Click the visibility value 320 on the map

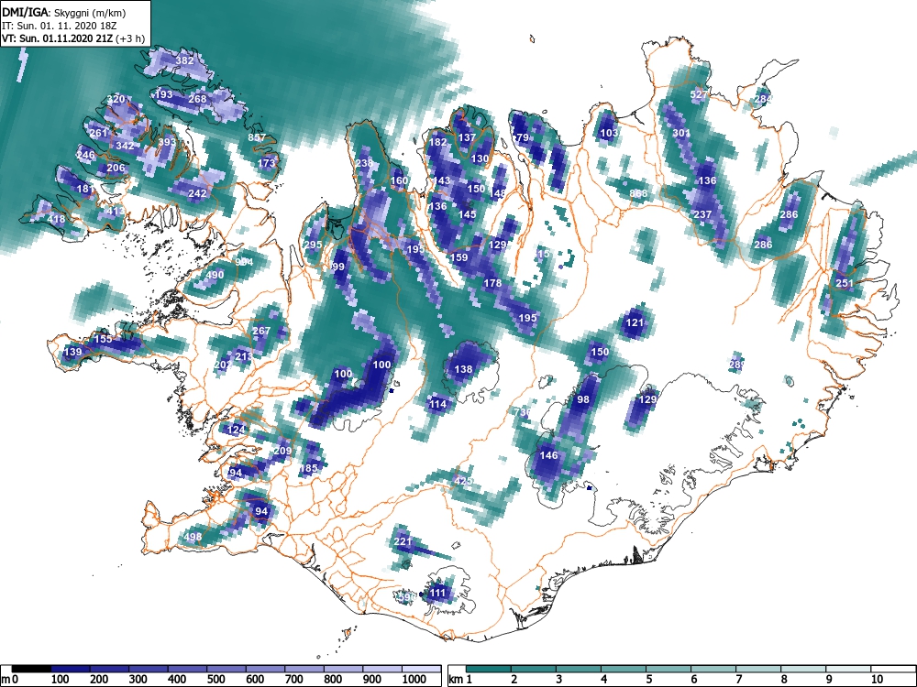(x=116, y=99)
